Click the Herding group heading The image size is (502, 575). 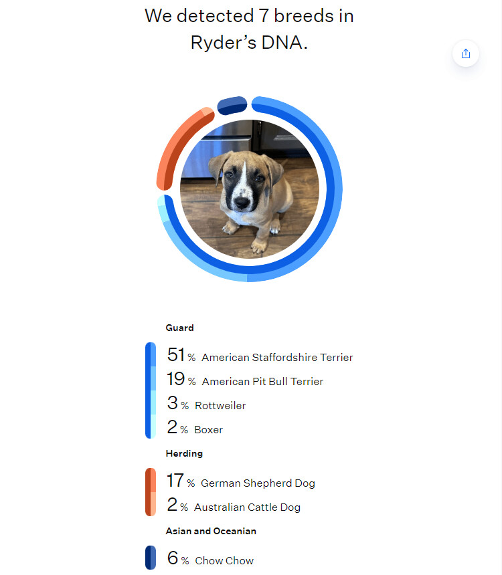[184, 453]
